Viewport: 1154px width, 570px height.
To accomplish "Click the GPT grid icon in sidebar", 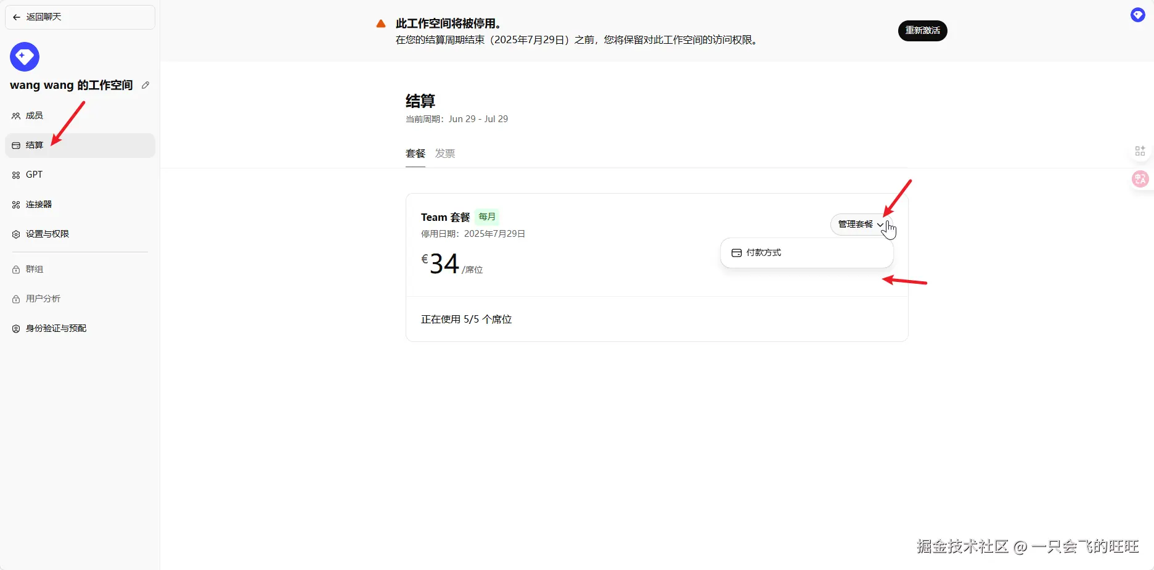I will point(16,175).
